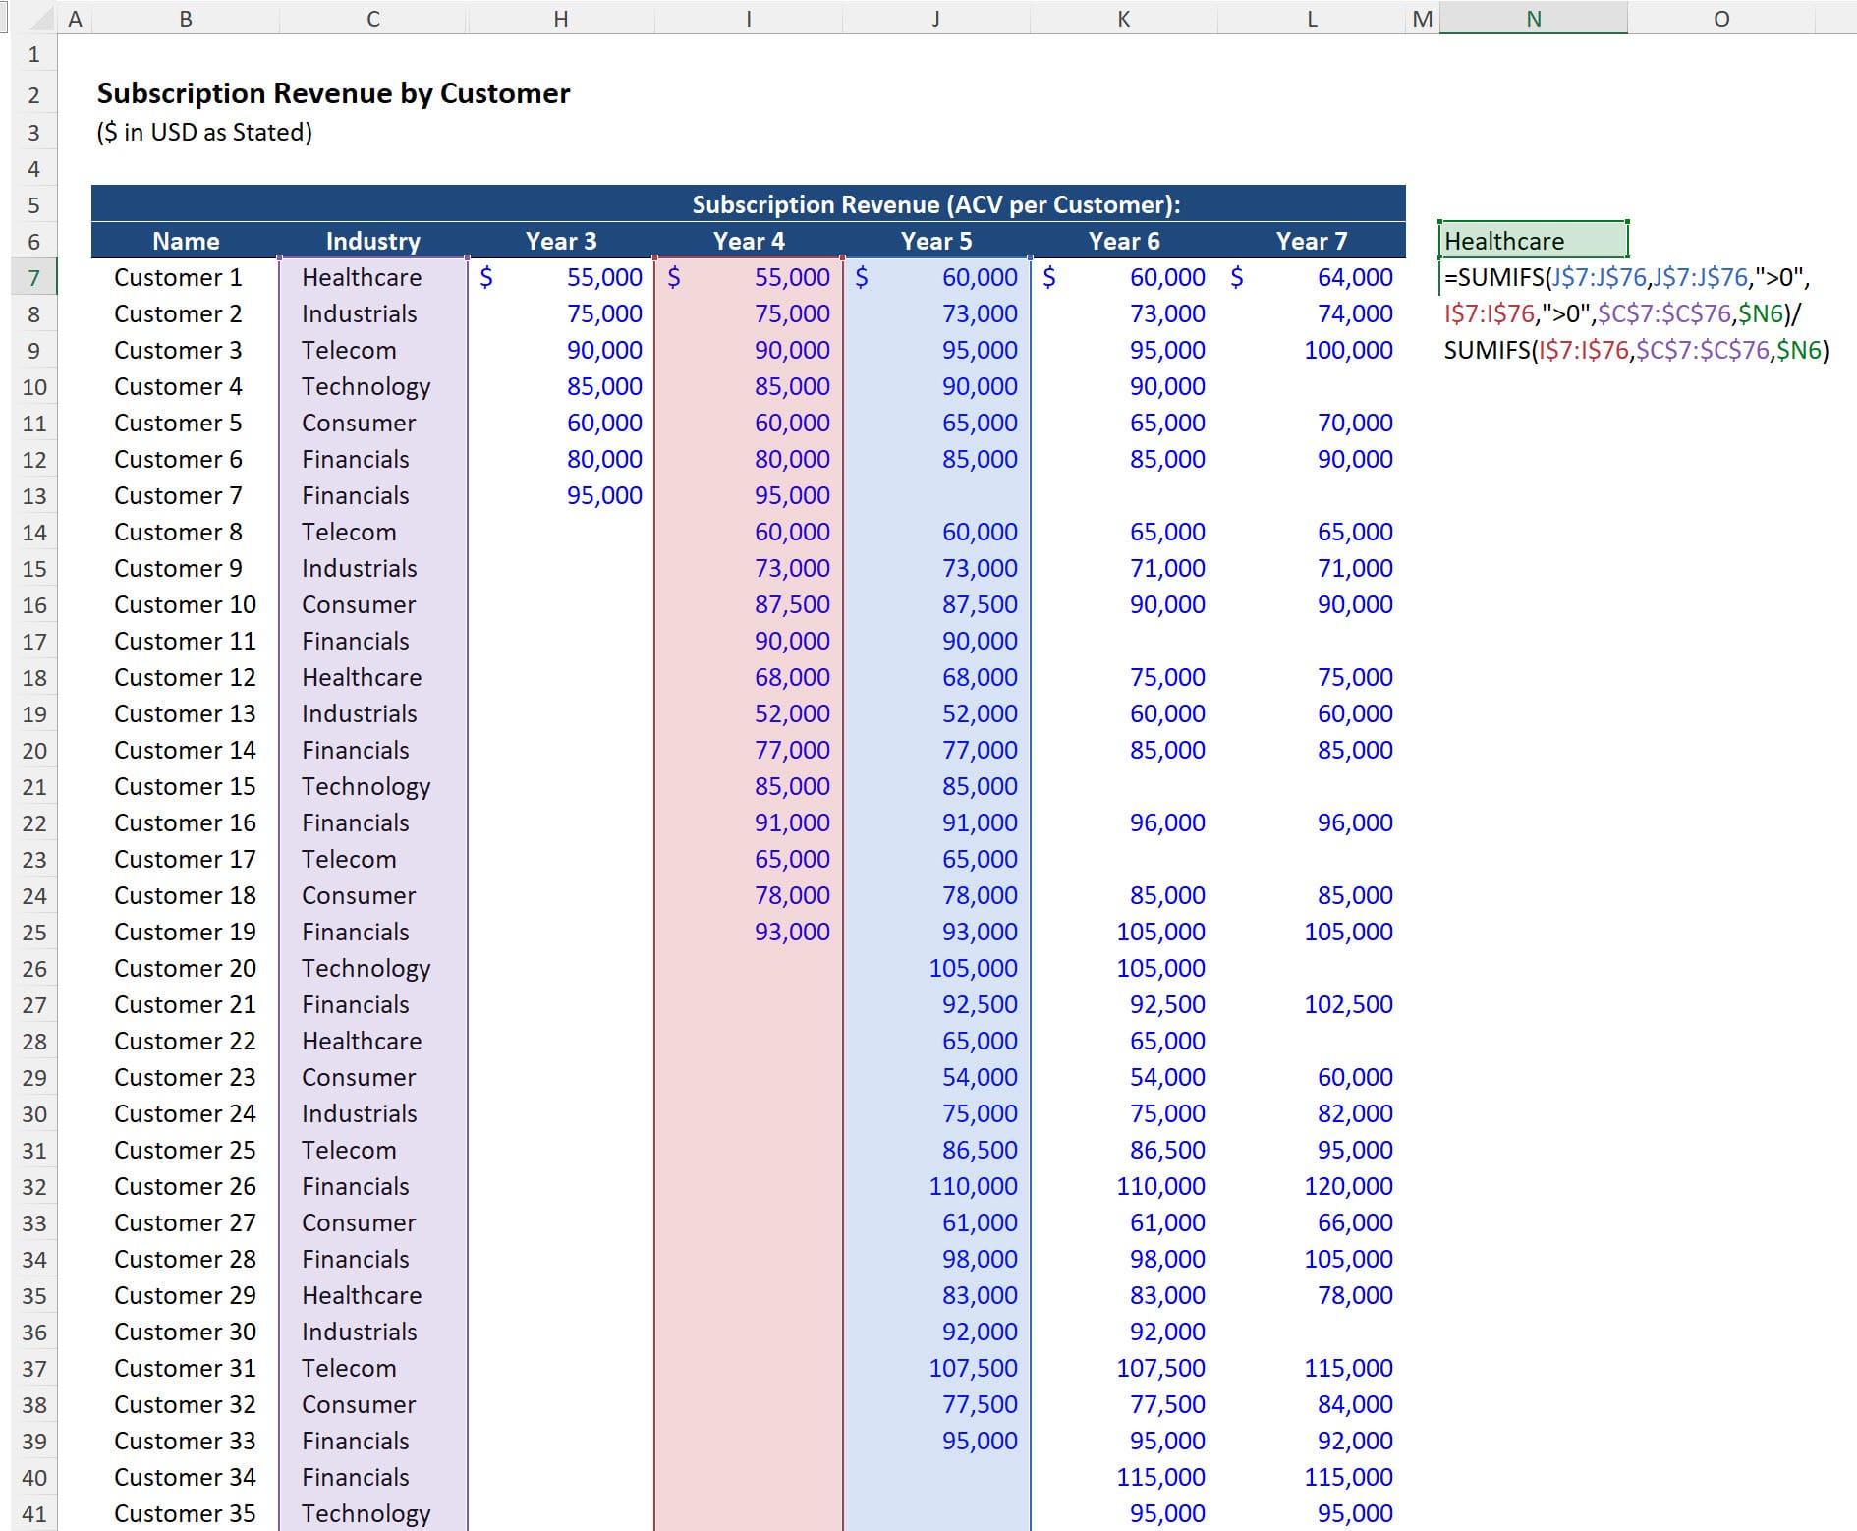Select column header N
The height and width of the screenshot is (1531, 1857).
tap(1533, 17)
